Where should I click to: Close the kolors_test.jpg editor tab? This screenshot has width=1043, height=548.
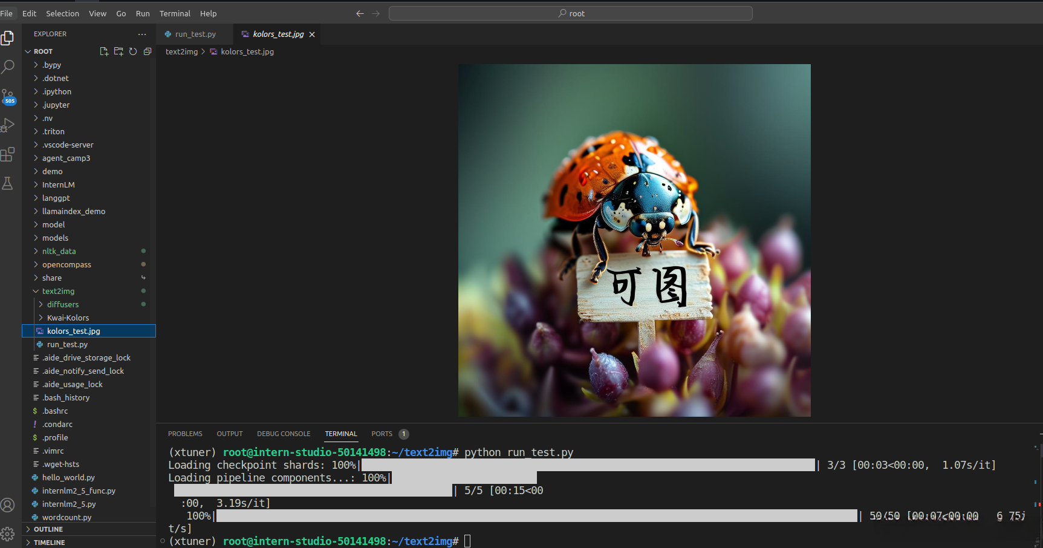(312, 34)
